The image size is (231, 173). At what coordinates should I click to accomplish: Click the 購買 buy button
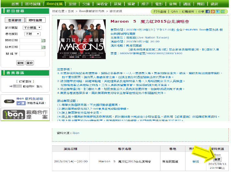click(217, 160)
